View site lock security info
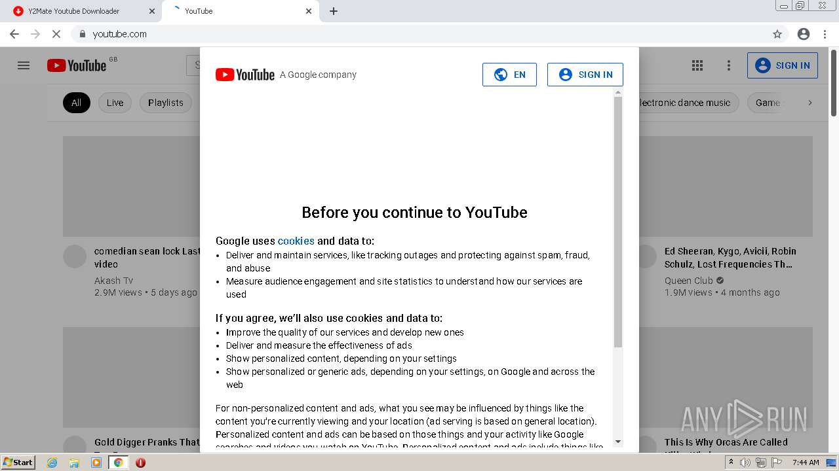This screenshot has height=471, width=839. [x=82, y=34]
